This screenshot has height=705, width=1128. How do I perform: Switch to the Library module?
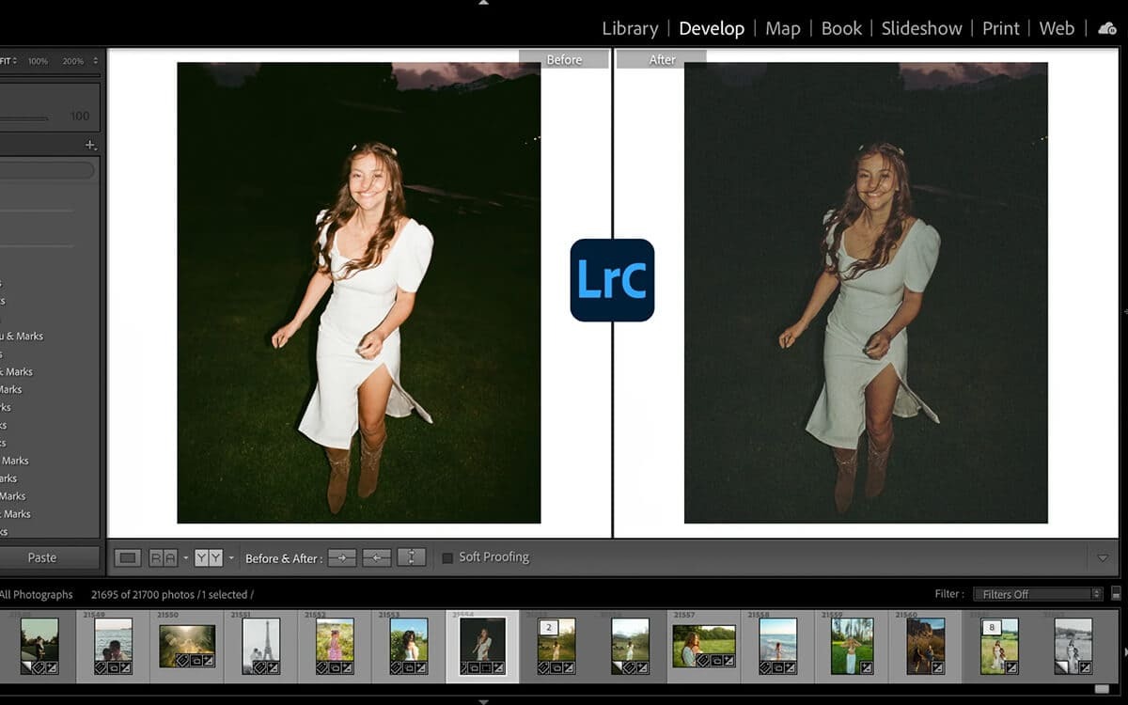tap(630, 28)
